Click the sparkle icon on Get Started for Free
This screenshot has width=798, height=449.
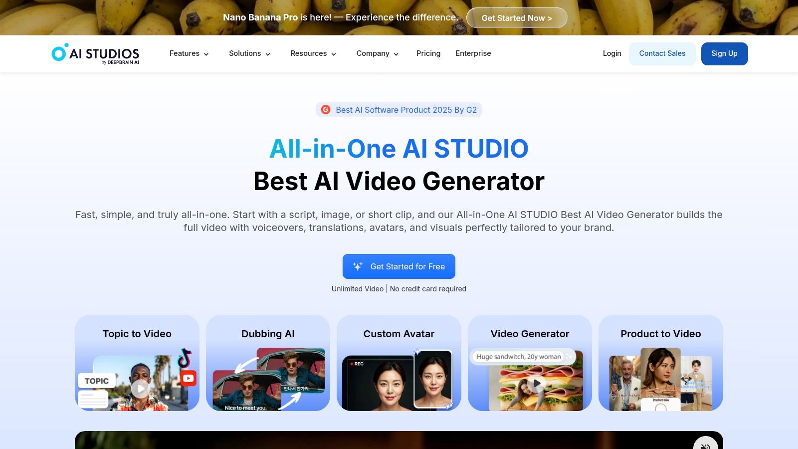[357, 266]
